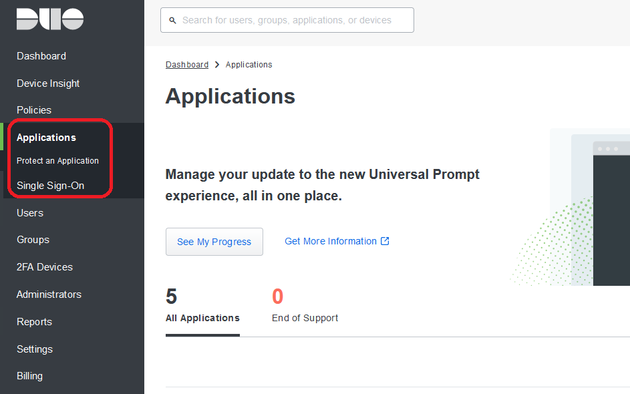Open the Reports section
The height and width of the screenshot is (394, 630).
coord(34,322)
